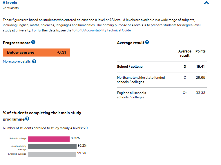
Task: Open More score details link
Action: (x=17, y=61)
